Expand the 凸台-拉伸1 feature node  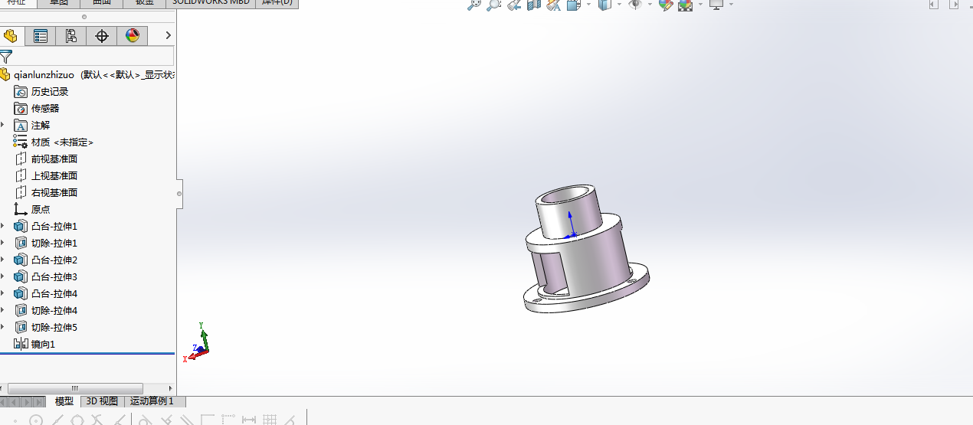coord(3,226)
